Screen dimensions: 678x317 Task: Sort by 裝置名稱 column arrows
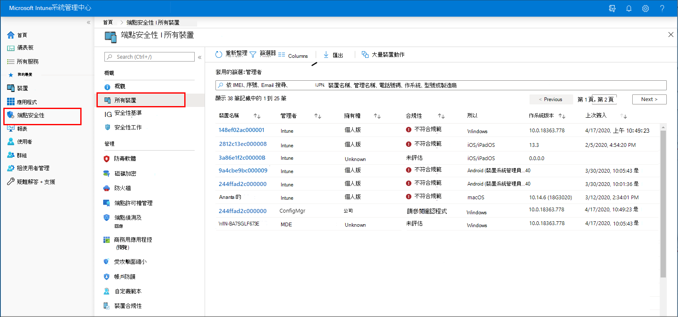(x=257, y=116)
